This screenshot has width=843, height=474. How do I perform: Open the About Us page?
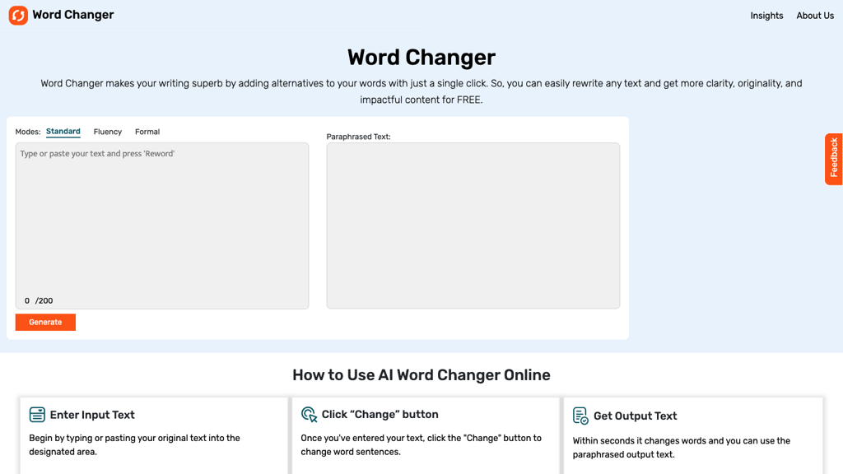(814, 15)
